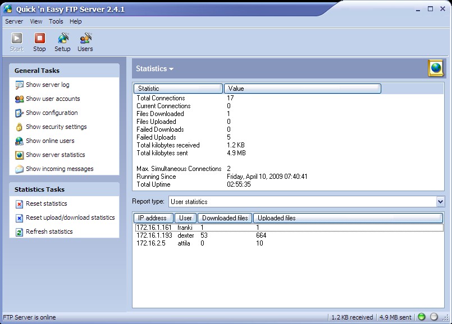Open the View menu
The image size is (452, 324).
[36, 21]
